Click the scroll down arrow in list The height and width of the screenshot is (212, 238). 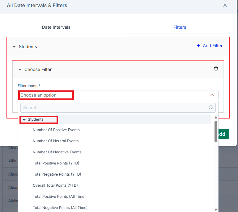[216, 210]
